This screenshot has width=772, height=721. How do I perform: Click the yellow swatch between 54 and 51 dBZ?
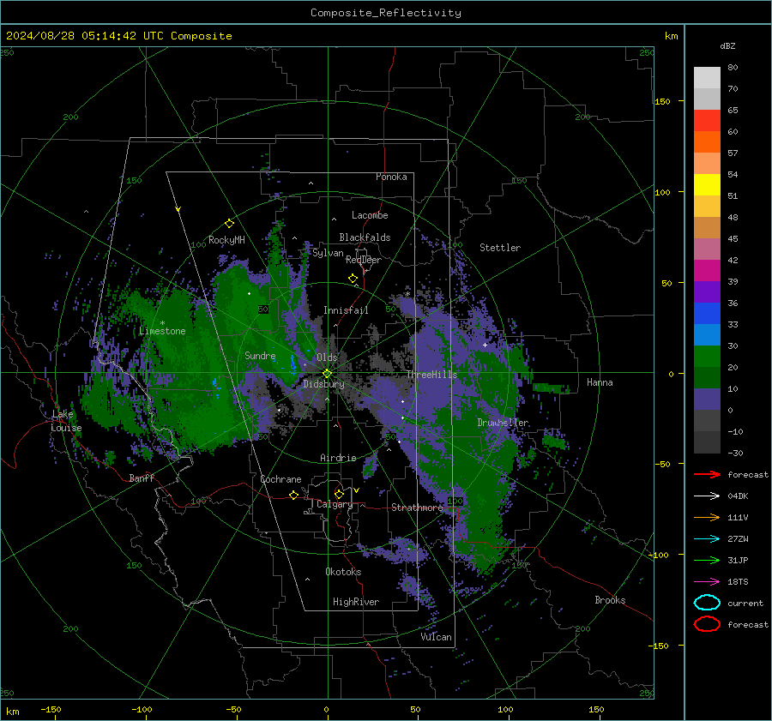(707, 184)
